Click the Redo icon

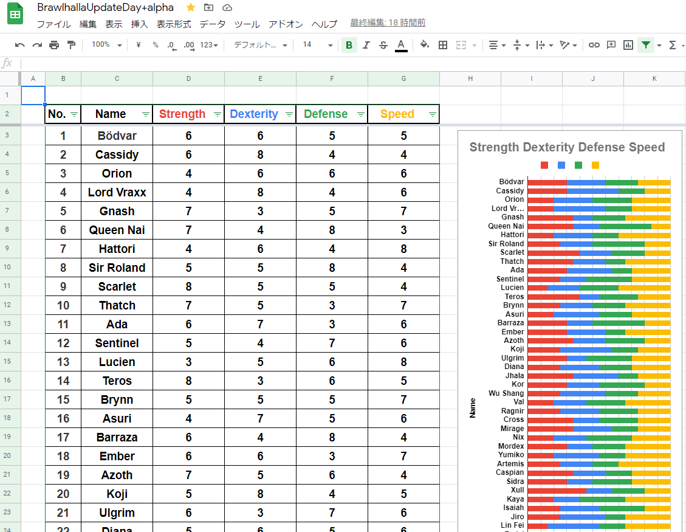37,44
